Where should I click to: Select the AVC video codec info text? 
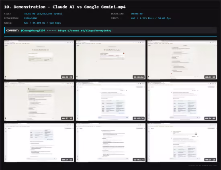[x=151, y=18]
